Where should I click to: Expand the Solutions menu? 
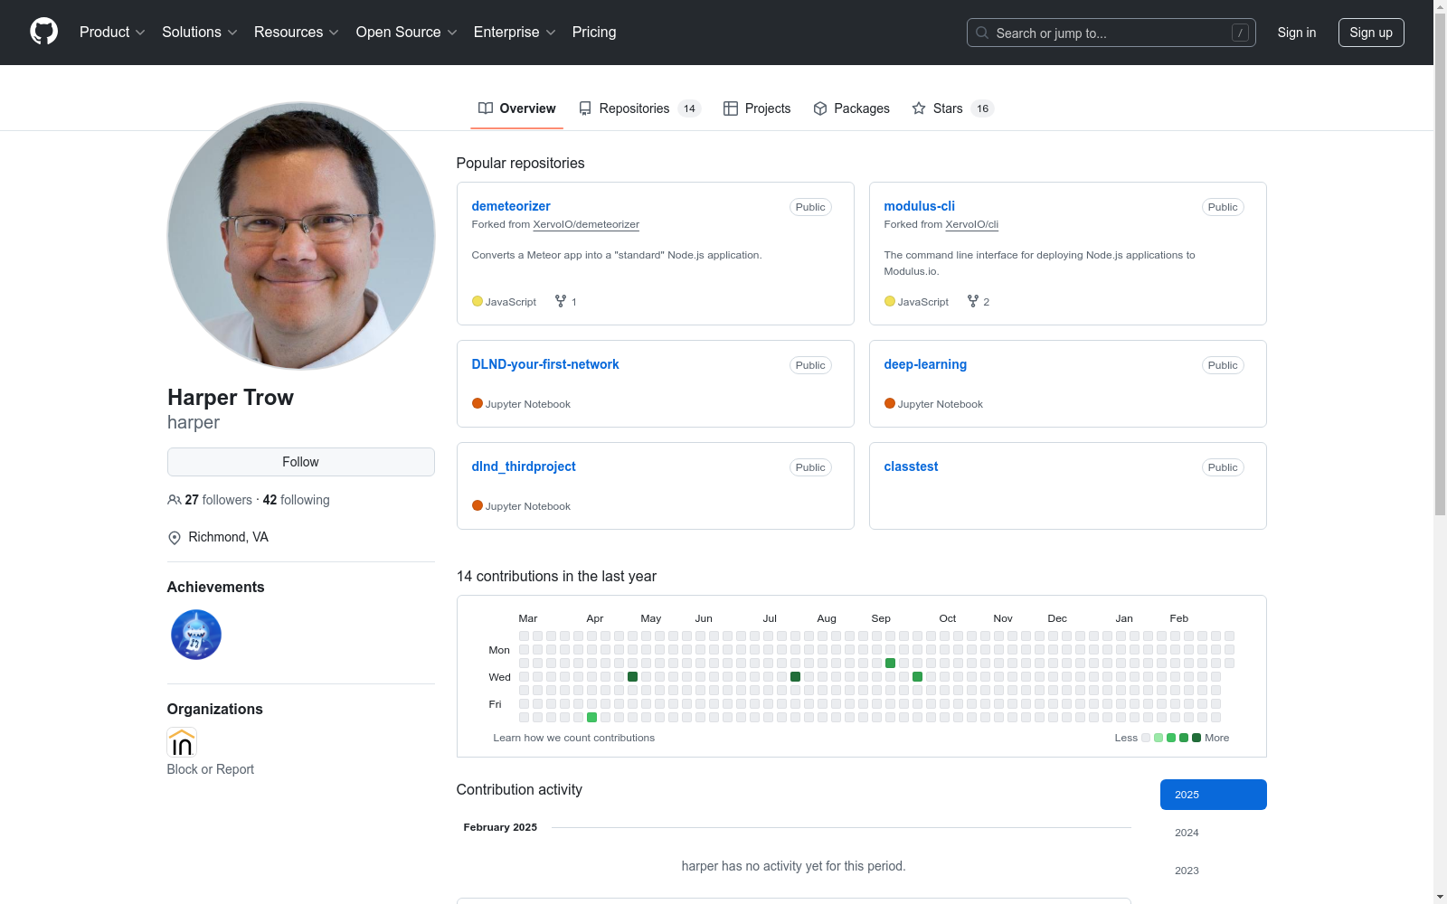pos(200,33)
